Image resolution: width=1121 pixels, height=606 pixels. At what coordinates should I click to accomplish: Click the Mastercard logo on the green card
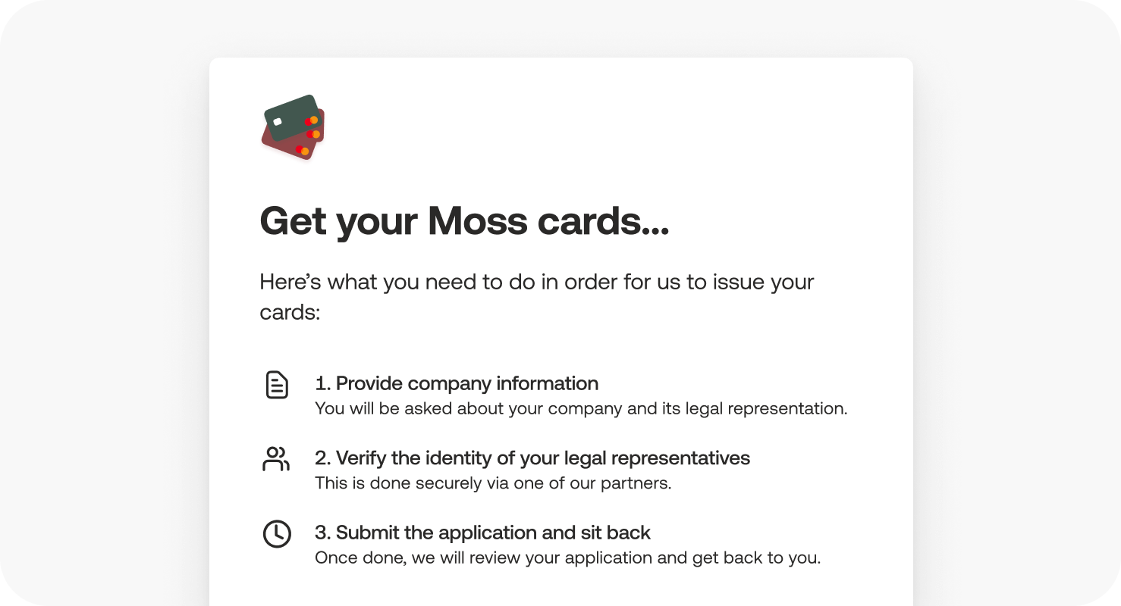click(311, 120)
